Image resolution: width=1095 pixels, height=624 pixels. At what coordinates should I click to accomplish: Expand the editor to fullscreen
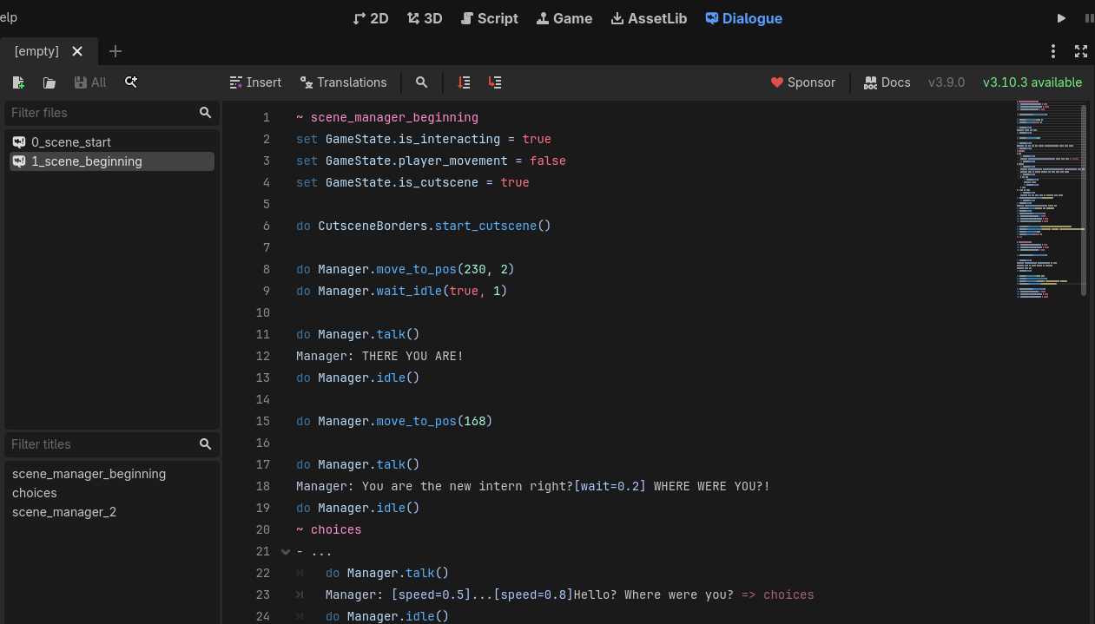pyautogui.click(x=1081, y=51)
